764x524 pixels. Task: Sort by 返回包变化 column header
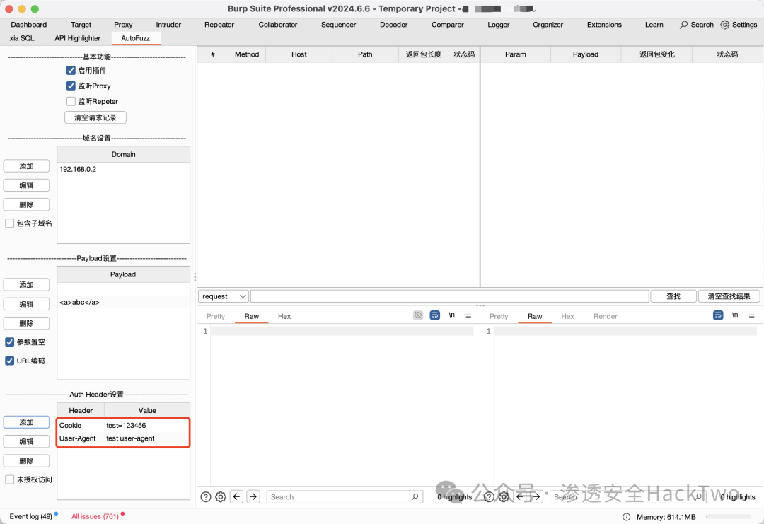coord(656,54)
